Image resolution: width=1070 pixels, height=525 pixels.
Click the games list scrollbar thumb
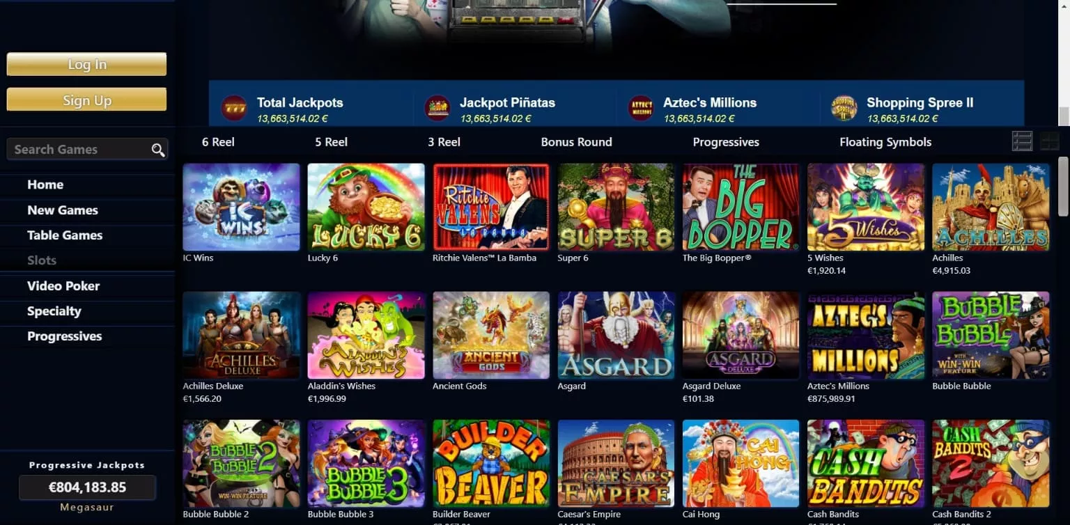[x=1063, y=185]
